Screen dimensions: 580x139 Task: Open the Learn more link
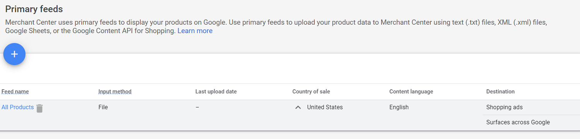click(195, 31)
